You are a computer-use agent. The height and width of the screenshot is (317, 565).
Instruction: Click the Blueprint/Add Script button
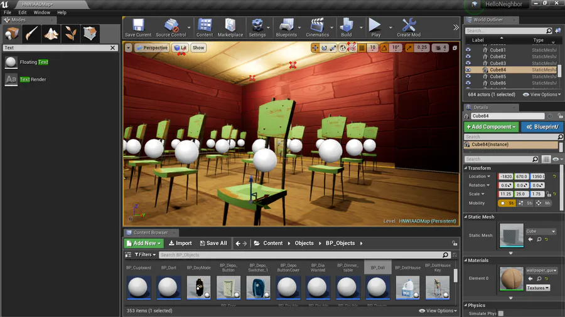(x=542, y=127)
